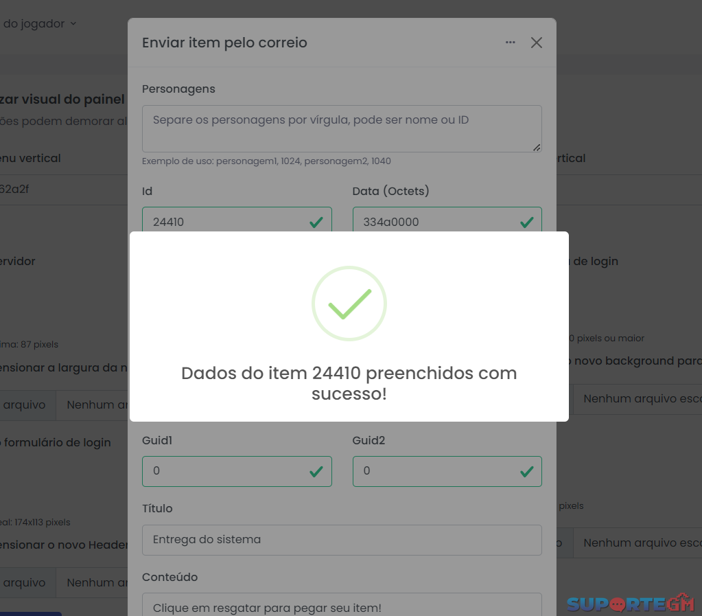Click 'Nenhum arquivo' file chooser under background
This screenshot has height=616, width=702.
click(x=637, y=399)
